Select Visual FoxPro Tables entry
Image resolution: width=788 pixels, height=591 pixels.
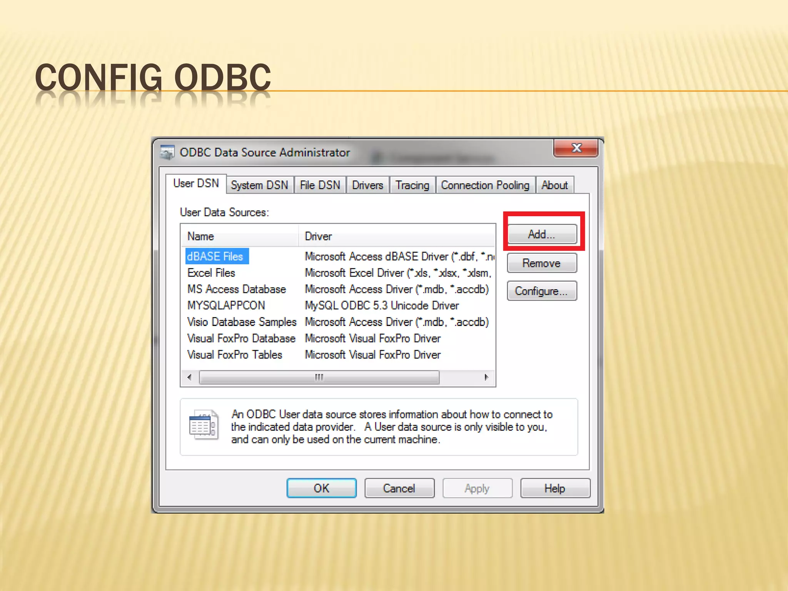tap(235, 355)
